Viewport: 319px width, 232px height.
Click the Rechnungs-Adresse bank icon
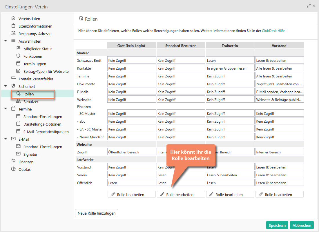pyautogui.click(x=13, y=33)
